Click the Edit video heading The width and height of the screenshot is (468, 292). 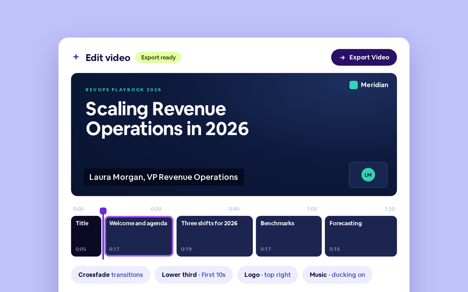click(108, 57)
